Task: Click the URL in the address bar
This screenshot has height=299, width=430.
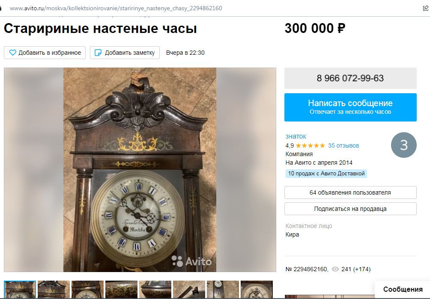Action: [x=116, y=8]
